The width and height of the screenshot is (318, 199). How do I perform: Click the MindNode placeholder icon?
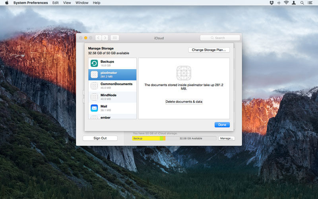[x=94, y=97]
